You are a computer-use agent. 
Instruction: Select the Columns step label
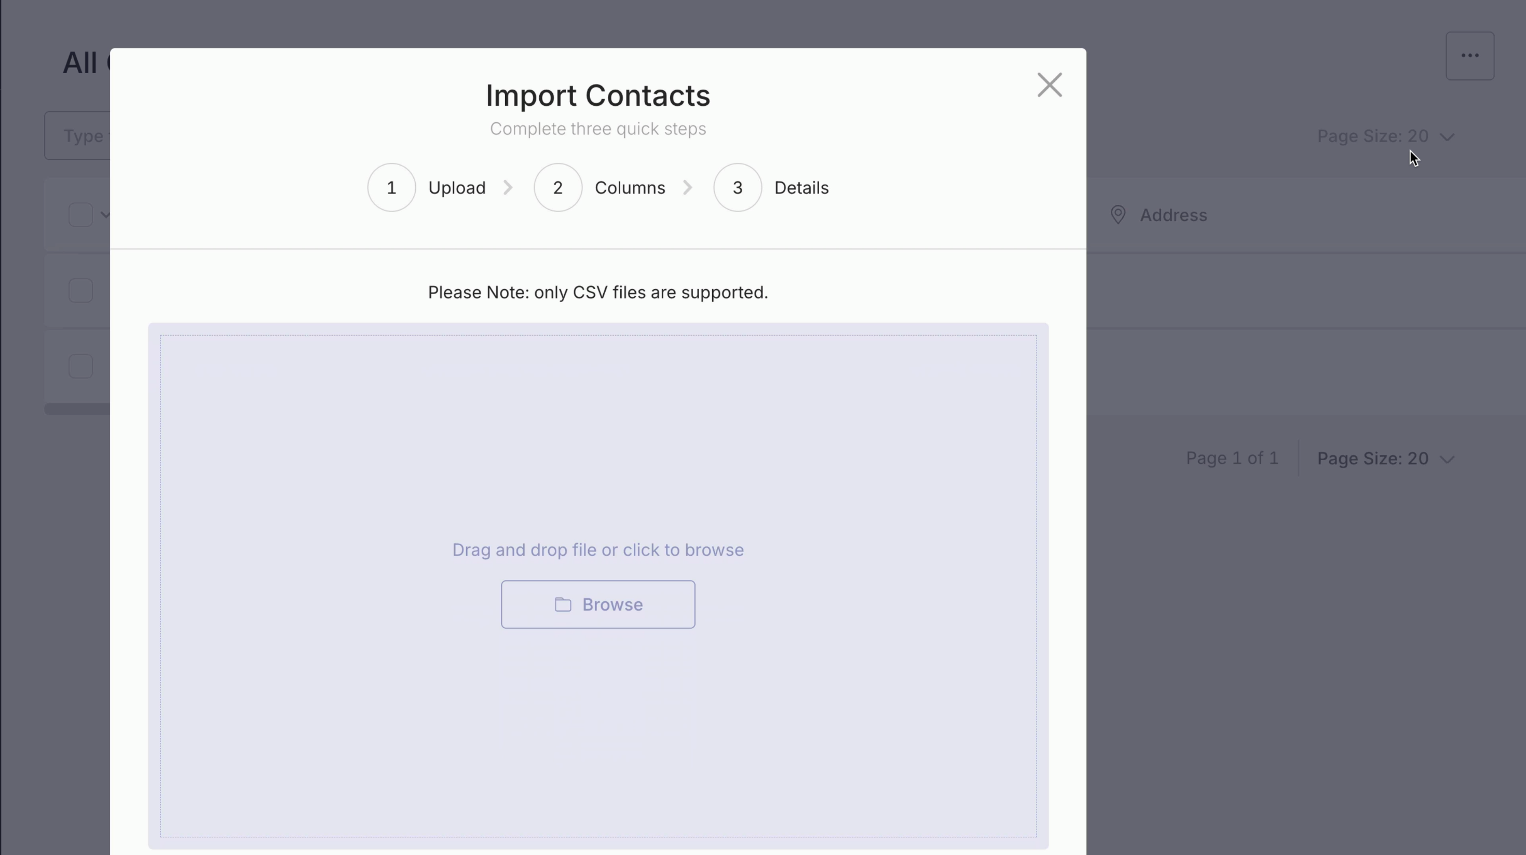pyautogui.click(x=630, y=188)
